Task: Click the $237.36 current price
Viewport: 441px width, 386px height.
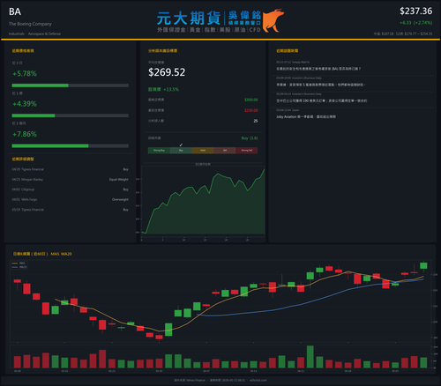Action: [415, 11]
